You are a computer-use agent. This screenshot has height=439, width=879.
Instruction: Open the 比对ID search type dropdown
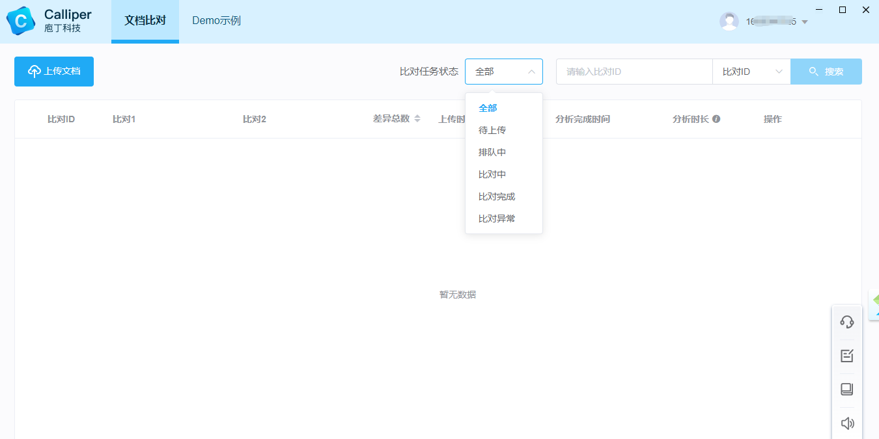click(x=751, y=72)
